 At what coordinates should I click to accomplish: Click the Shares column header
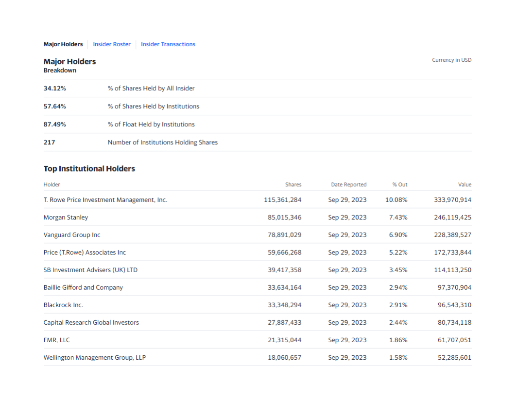293,184
